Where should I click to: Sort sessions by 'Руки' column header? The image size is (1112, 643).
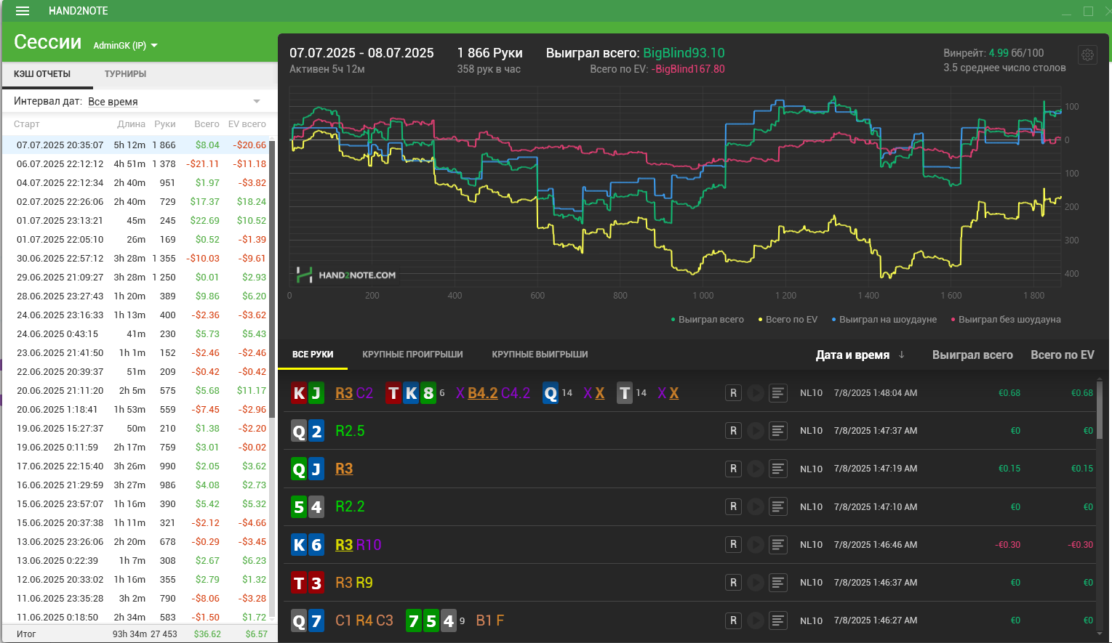[165, 124]
